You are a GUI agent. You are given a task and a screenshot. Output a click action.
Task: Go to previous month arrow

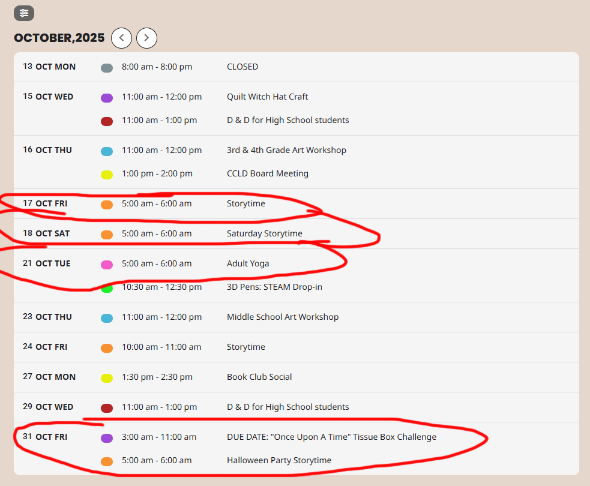[x=121, y=38]
